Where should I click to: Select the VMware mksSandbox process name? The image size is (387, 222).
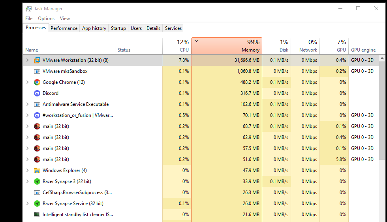click(x=65, y=71)
